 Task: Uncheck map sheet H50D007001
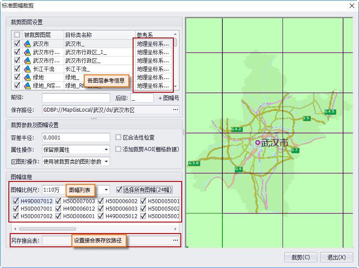(x=15, y=208)
